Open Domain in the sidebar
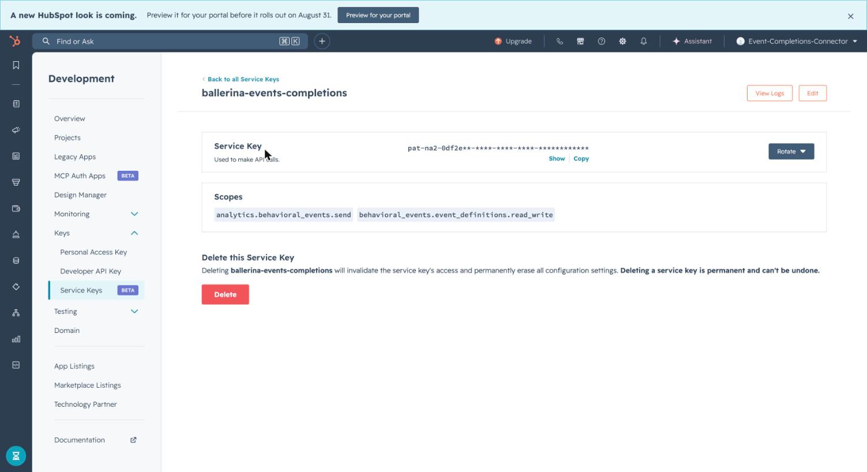867x472 pixels. [67, 330]
